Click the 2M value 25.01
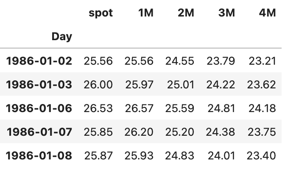285x170 pixels. tap(181, 85)
